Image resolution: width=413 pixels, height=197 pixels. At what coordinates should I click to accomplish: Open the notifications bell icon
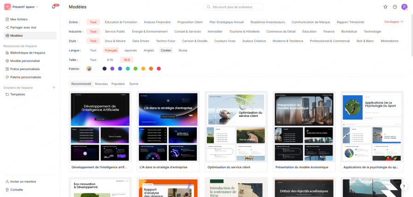(54, 7)
